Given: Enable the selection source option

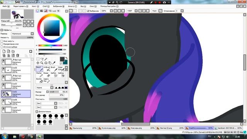Looking at the screenshot, I should point(2,47).
